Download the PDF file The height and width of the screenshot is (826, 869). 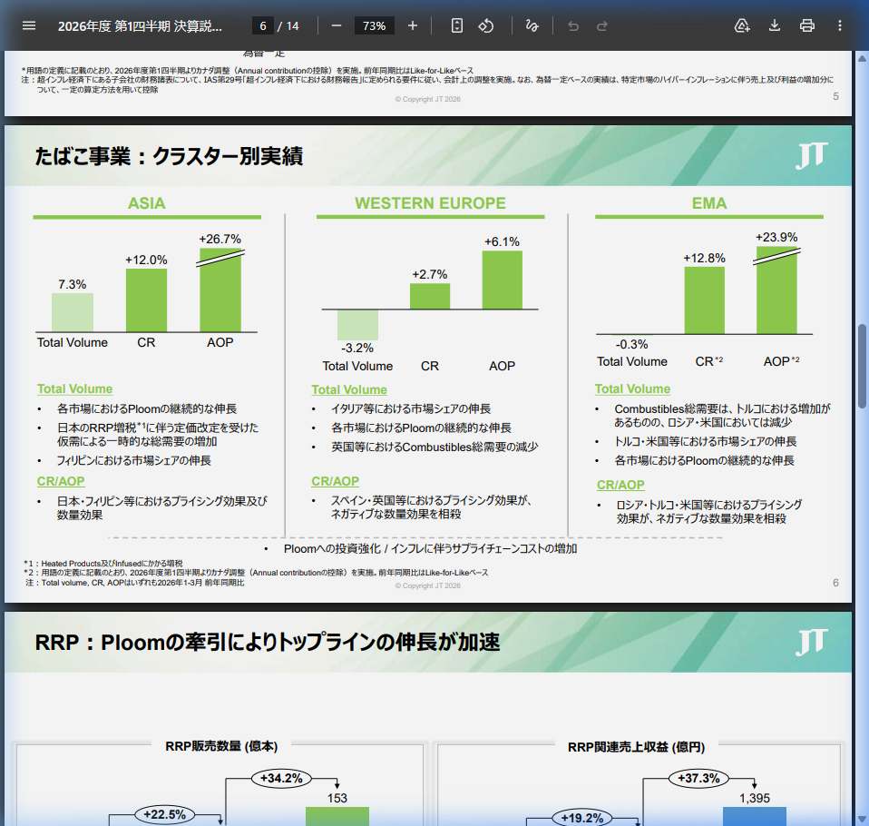click(x=775, y=25)
